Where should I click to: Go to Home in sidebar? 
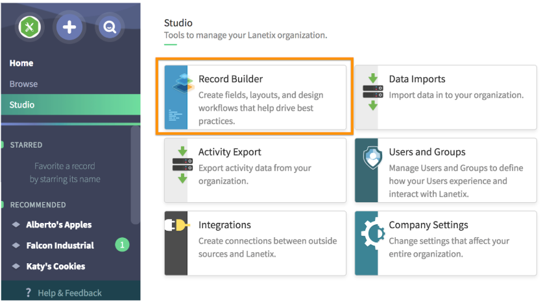click(21, 63)
